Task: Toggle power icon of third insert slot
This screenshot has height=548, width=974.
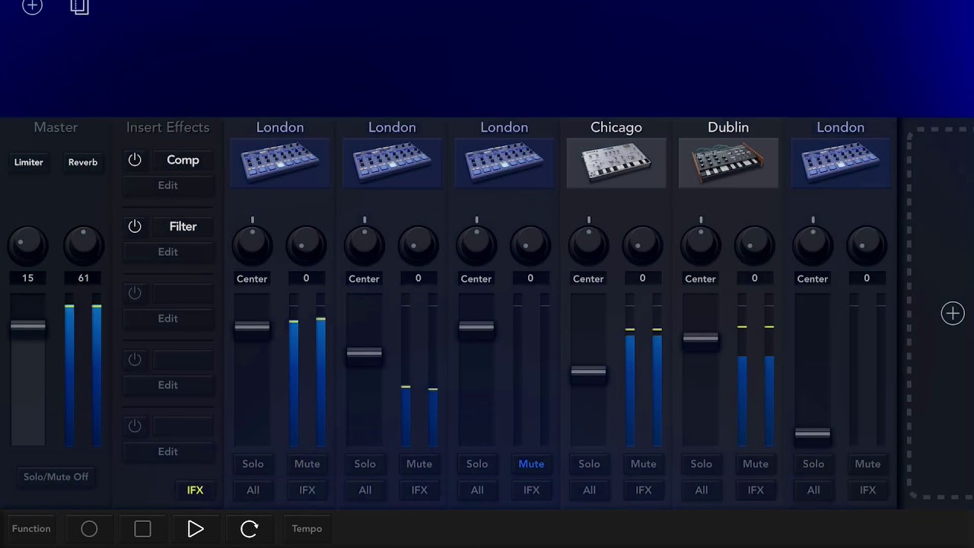Action: (135, 293)
